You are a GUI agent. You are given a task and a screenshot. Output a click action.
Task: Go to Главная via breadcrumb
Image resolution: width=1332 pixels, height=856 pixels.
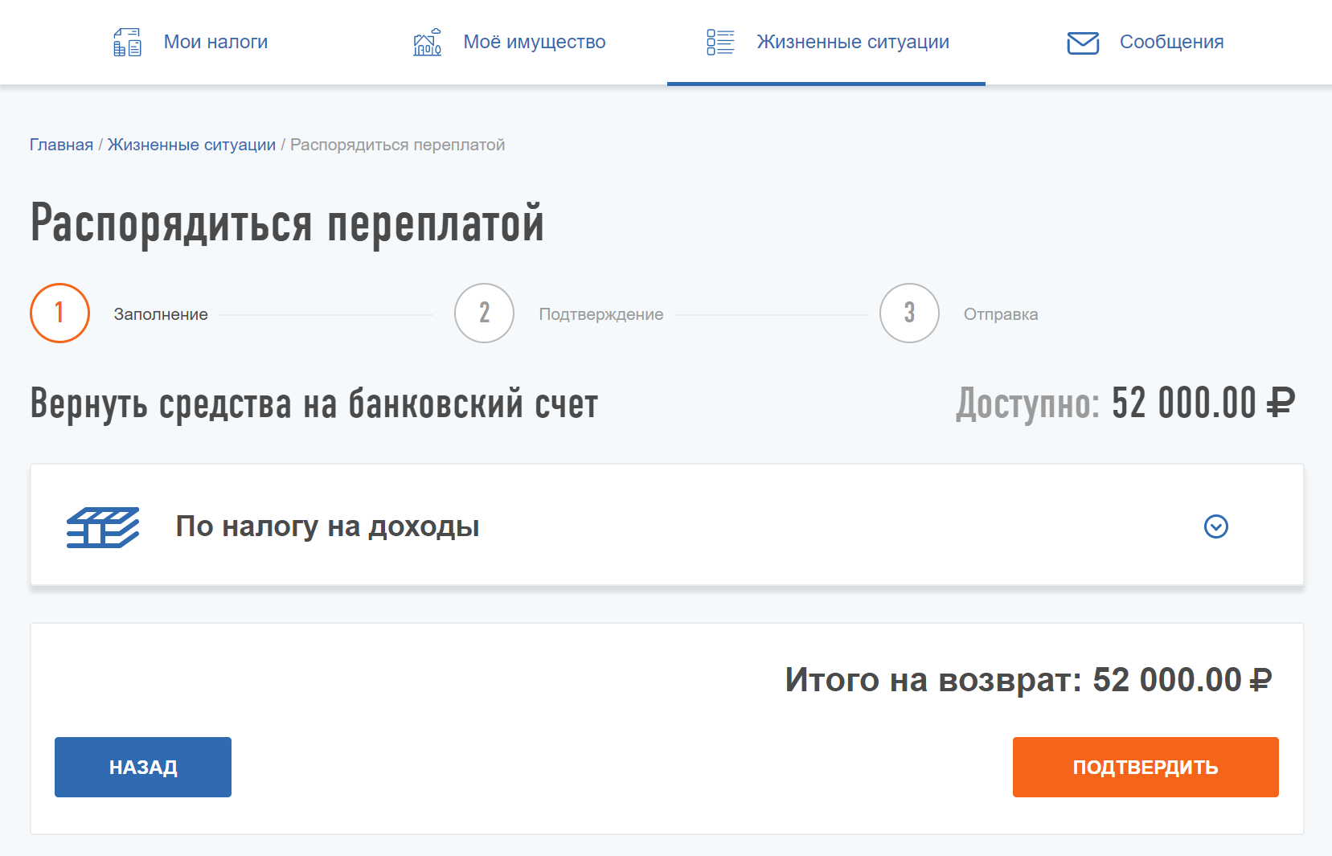tap(61, 145)
